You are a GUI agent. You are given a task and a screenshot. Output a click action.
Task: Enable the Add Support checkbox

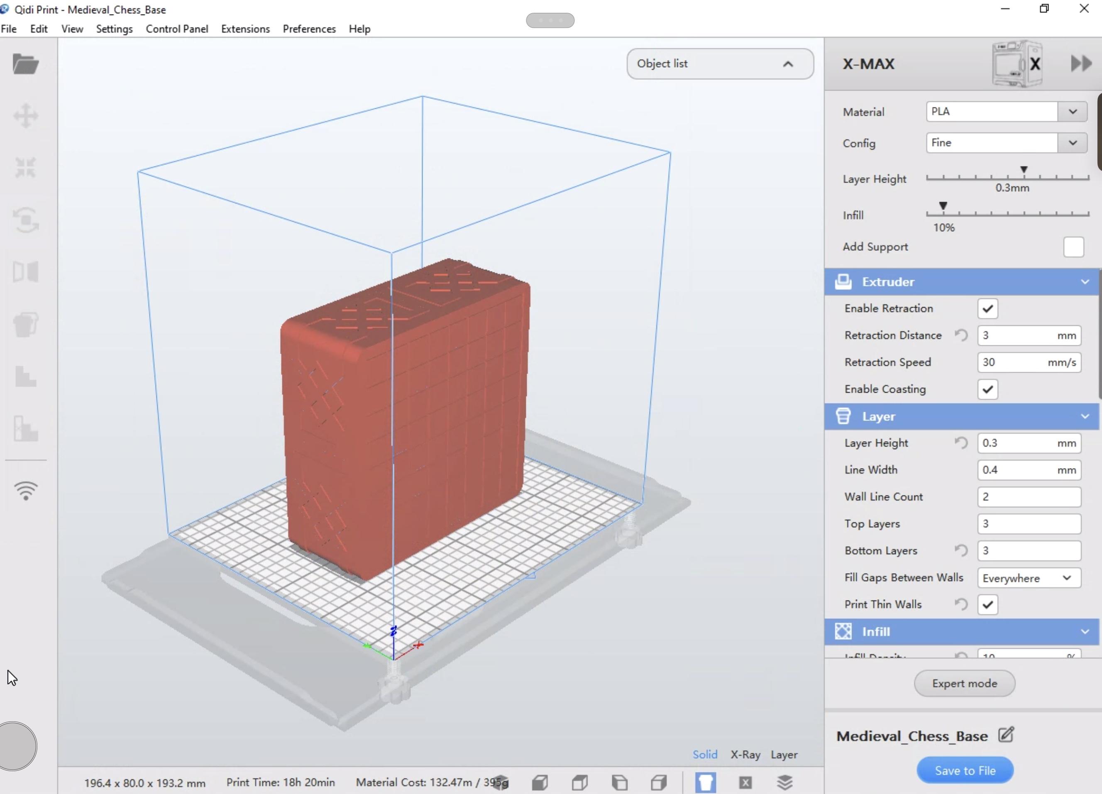pos(1073,247)
